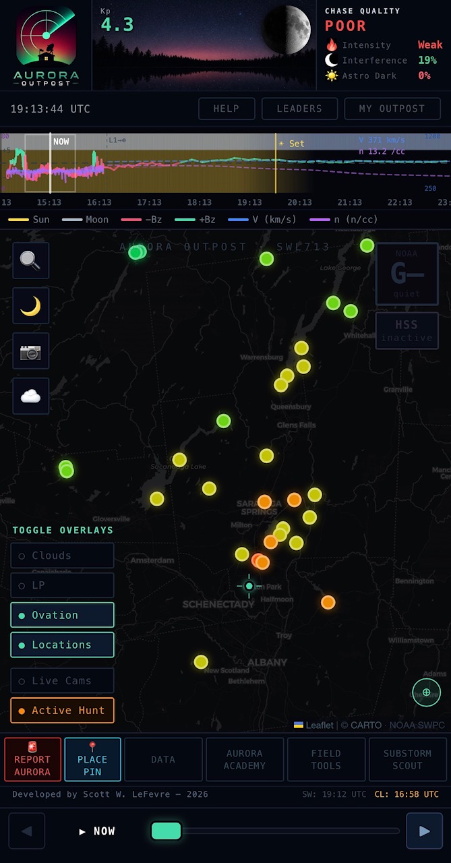
Task: Open the LEADERS page
Action: (299, 109)
